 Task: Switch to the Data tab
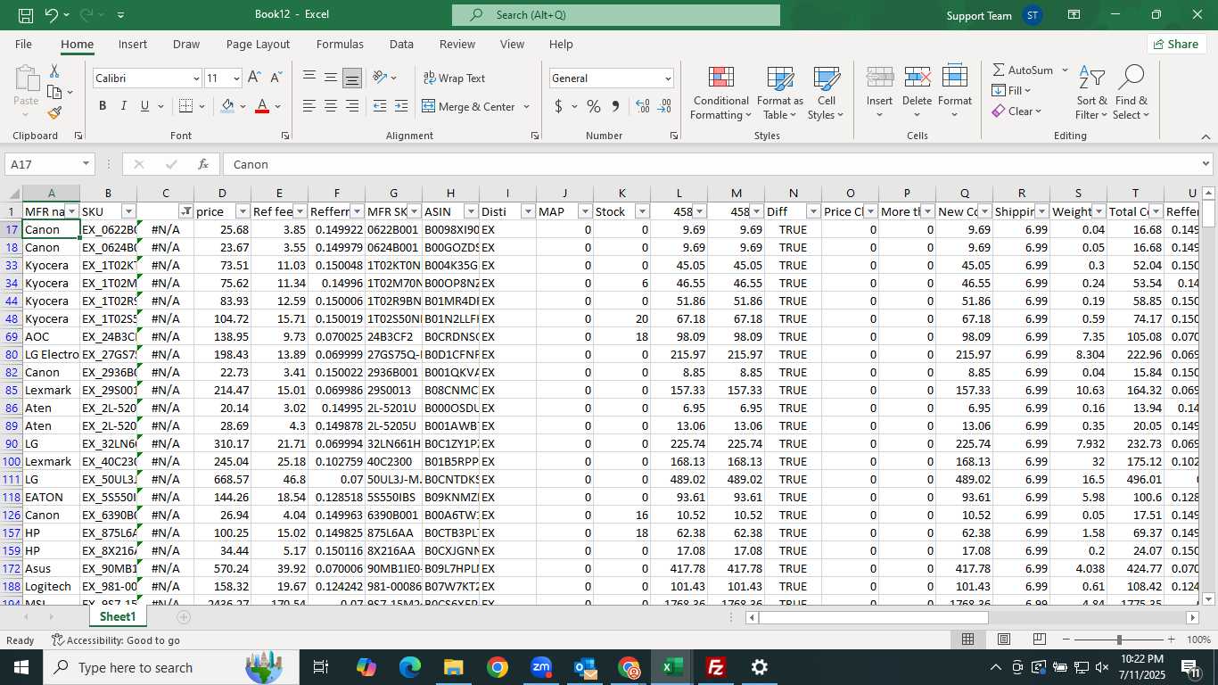(x=401, y=44)
